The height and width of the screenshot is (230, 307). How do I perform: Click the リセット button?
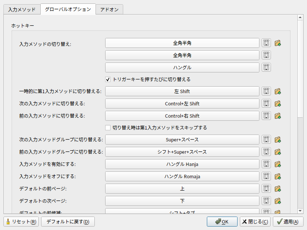click(x=21, y=222)
